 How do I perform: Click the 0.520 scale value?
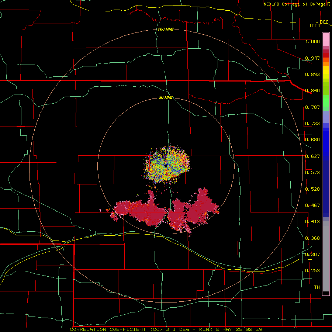pyautogui.click(x=312, y=189)
